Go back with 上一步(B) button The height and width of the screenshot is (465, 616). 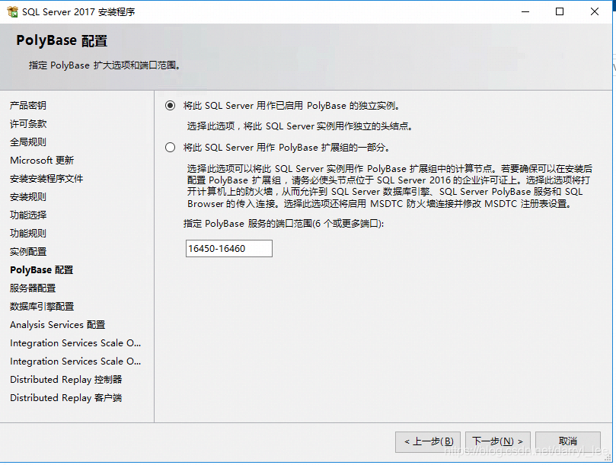point(428,441)
